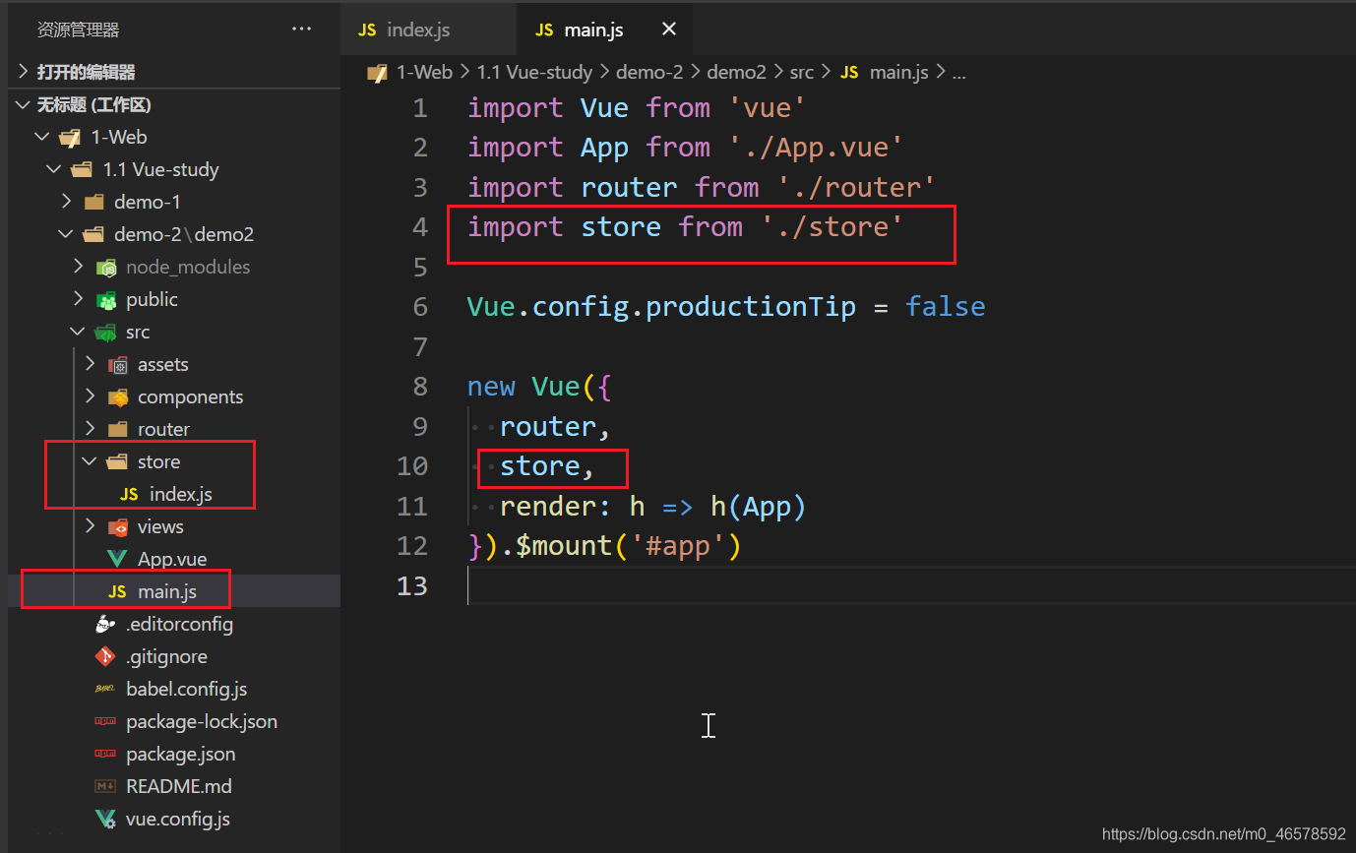The image size is (1356, 853).
Task: Click the JS icon beside tree main.js
Action: pos(117,591)
